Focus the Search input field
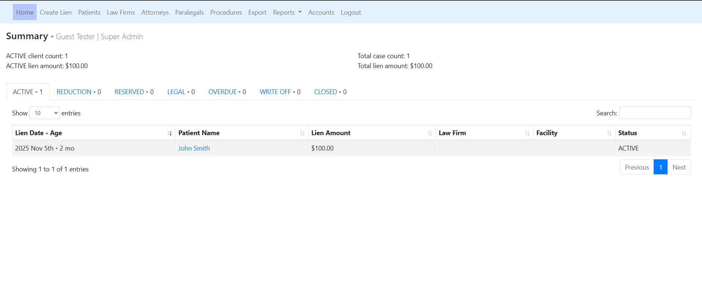This screenshot has height=289, width=702. coord(655,113)
